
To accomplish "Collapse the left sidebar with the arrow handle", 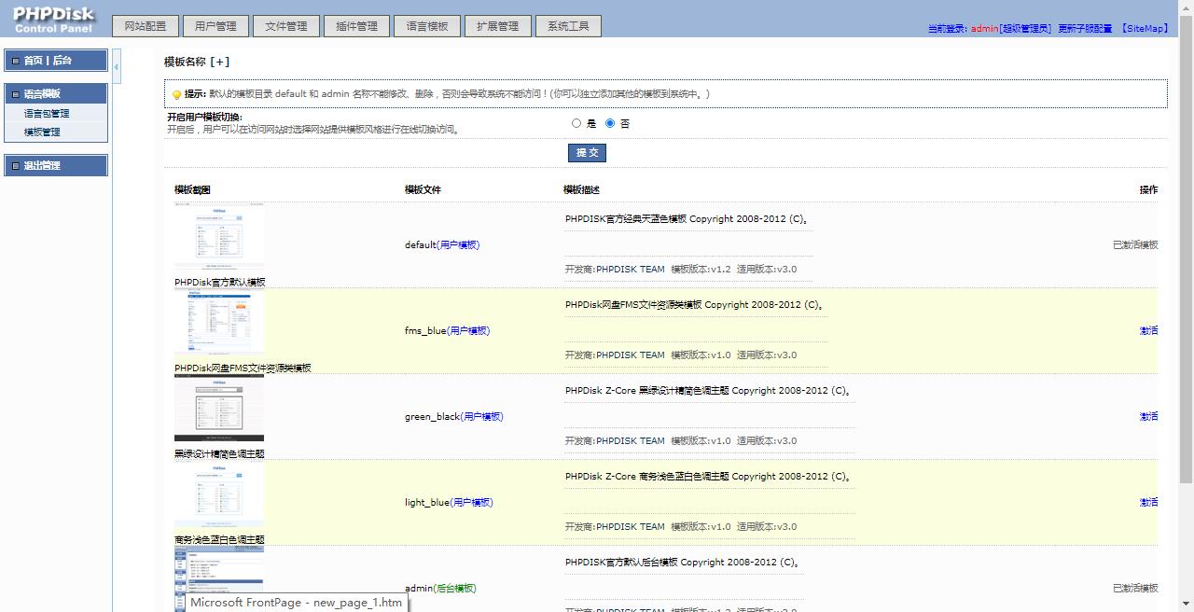I will pos(117,67).
